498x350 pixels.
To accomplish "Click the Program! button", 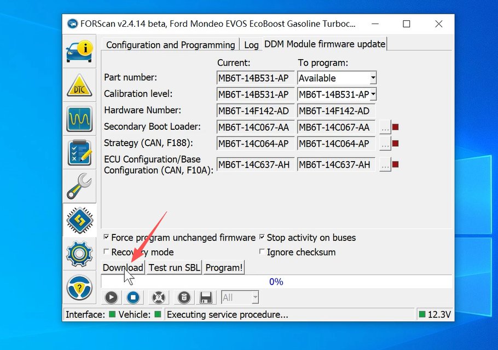I will [x=224, y=268].
